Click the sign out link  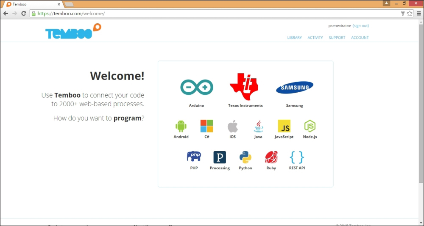tap(361, 26)
